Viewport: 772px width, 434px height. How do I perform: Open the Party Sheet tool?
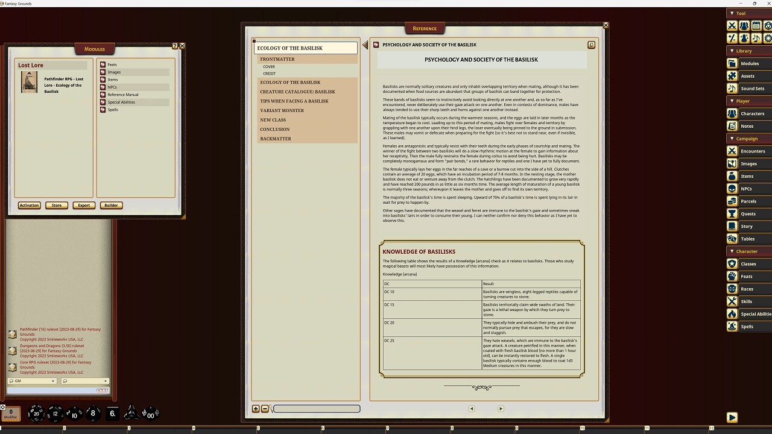tap(744, 25)
